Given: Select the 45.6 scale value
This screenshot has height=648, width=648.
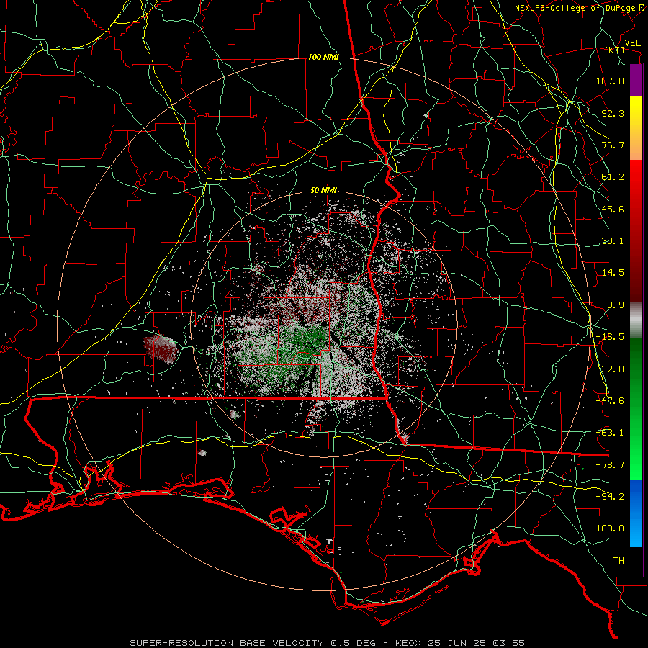Looking at the screenshot, I should point(613,209).
